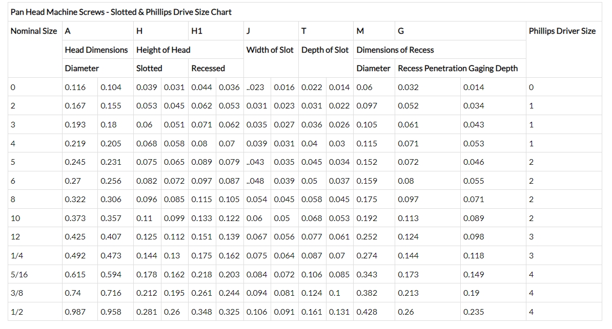Image resolution: width=612 pixels, height=329 pixels.
Task: Click the '3/8' nominal size row label
Action: pos(17,293)
